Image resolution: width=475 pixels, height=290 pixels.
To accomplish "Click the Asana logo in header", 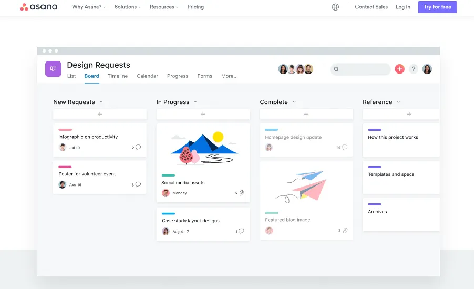I will point(38,7).
